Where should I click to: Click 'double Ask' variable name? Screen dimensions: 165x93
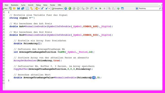[21, 26]
